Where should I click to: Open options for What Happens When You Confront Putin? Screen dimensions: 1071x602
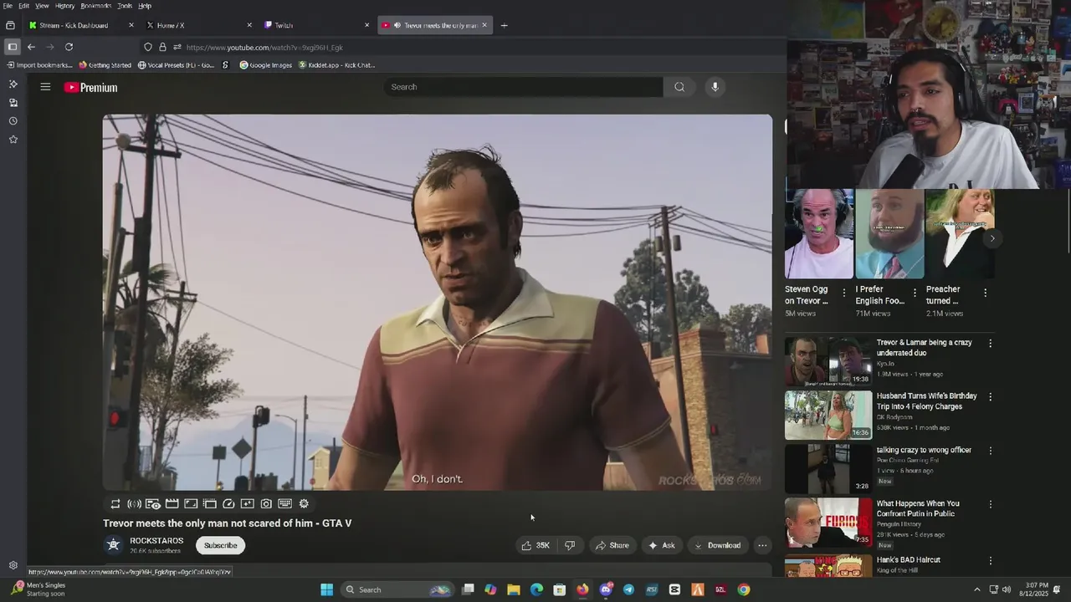click(991, 504)
